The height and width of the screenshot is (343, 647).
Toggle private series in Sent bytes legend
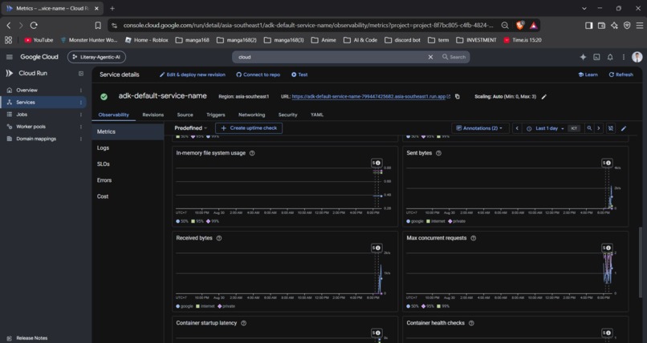point(457,221)
